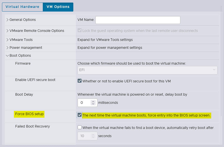Click Expand for VMware Tools settings text
This screenshot has width=224, height=147.
point(105,40)
